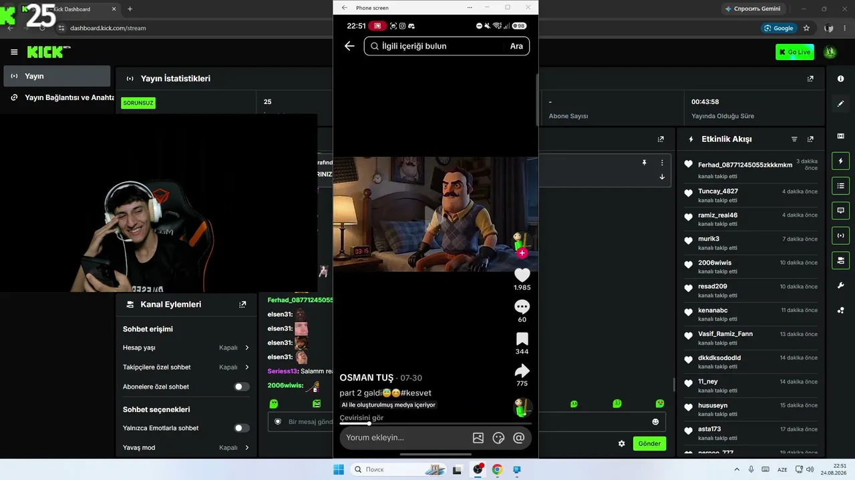855x480 pixels.
Task: Toggle the lightning activity feed sidebar icon
Action: (x=840, y=161)
